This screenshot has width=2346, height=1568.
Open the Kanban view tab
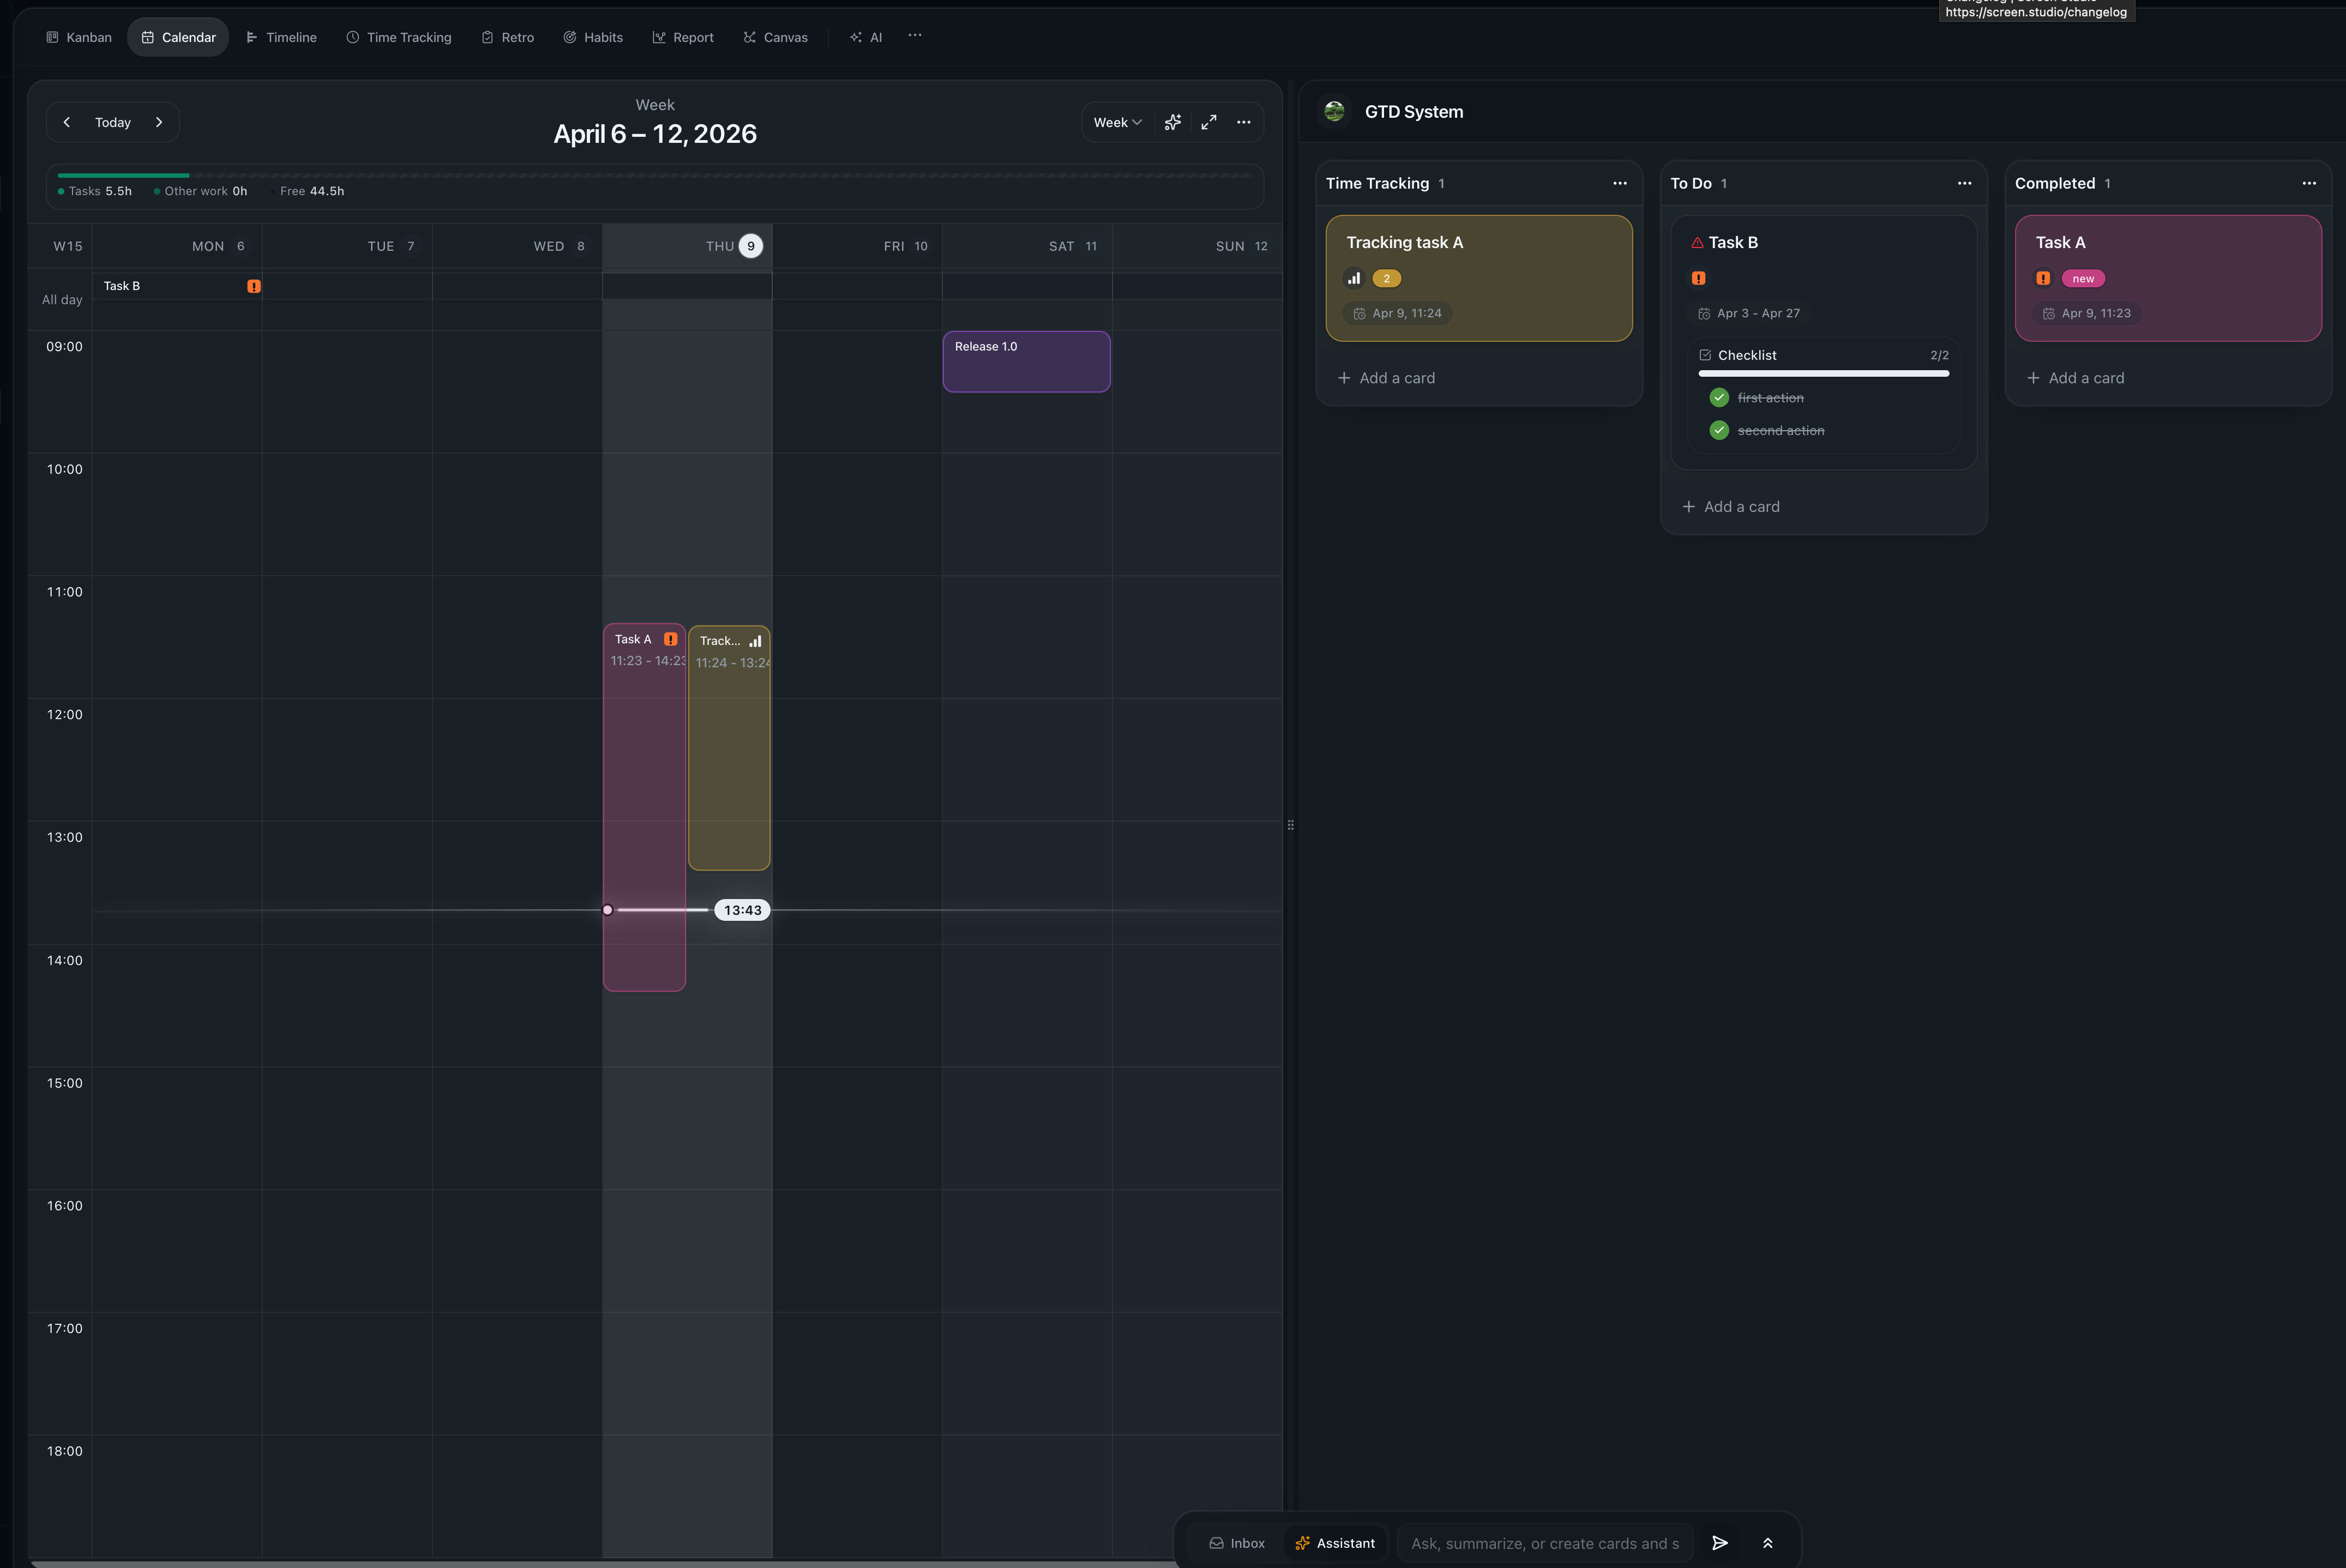point(78,37)
